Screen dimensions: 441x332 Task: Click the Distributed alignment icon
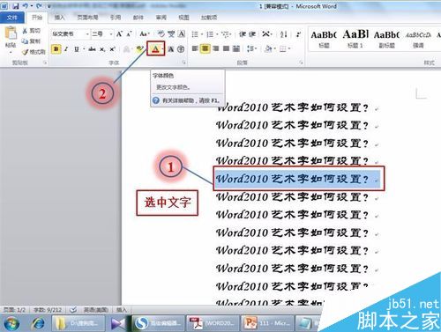236,48
